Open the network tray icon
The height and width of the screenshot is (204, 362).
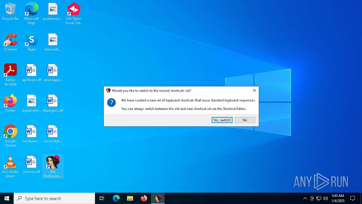[x=319, y=198]
